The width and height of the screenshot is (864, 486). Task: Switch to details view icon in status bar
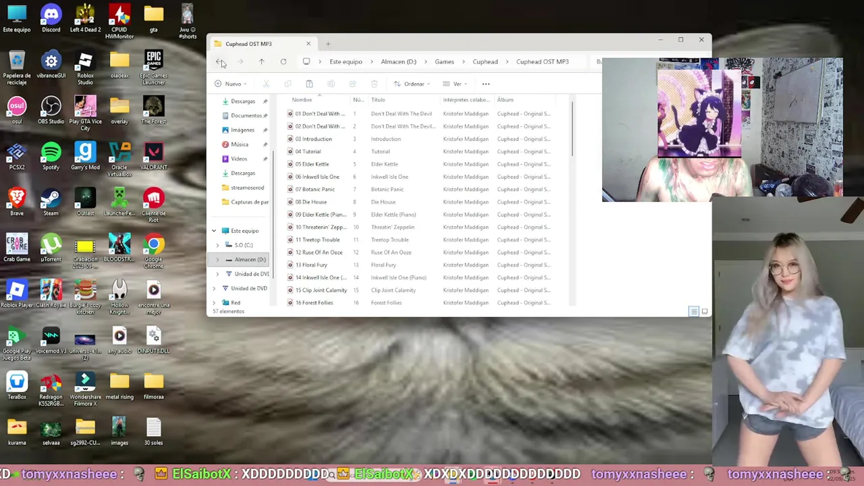pyautogui.click(x=693, y=311)
